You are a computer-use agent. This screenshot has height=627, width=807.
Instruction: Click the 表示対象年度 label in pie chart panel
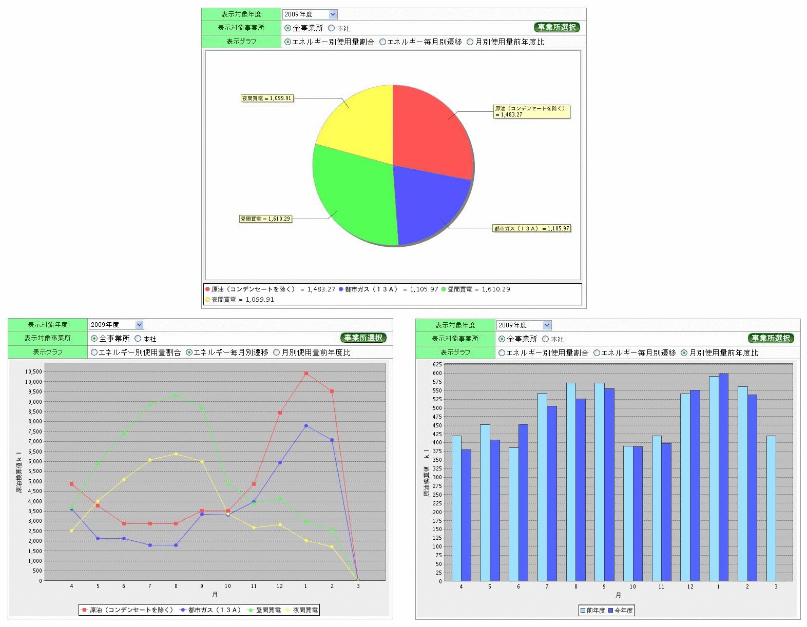(241, 14)
